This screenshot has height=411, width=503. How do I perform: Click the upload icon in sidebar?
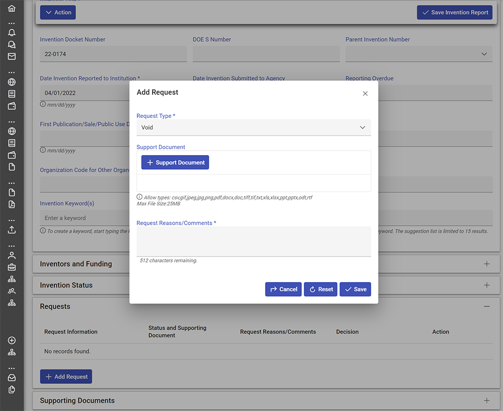click(12, 230)
